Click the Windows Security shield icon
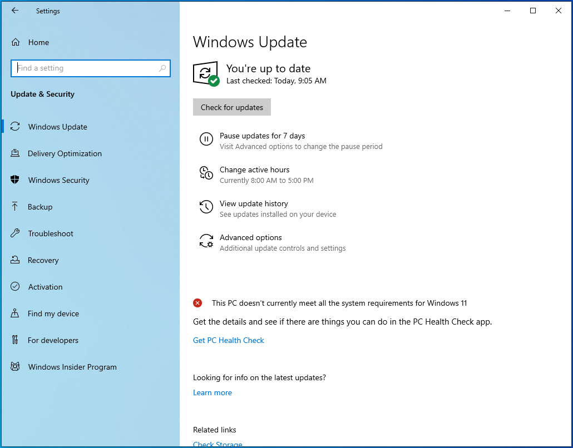The height and width of the screenshot is (448, 573). click(15, 180)
